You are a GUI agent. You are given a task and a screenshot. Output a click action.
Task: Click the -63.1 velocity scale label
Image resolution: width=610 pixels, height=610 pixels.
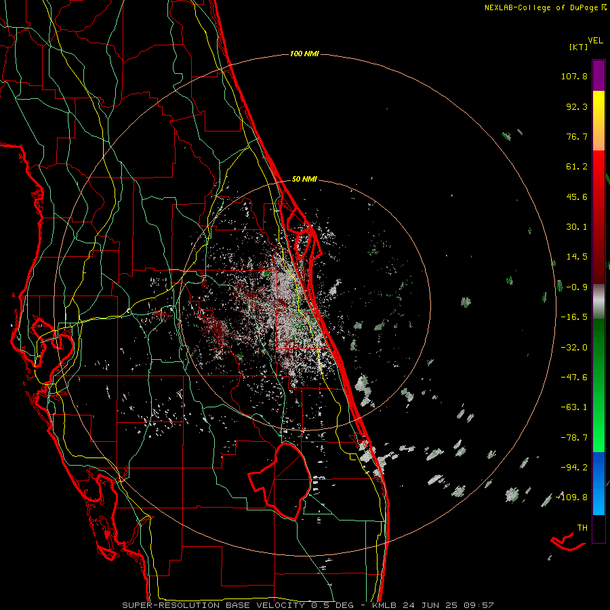tap(574, 407)
